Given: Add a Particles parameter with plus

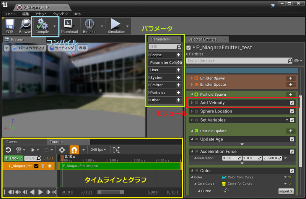Looking at the screenshot, I should coord(178,93).
